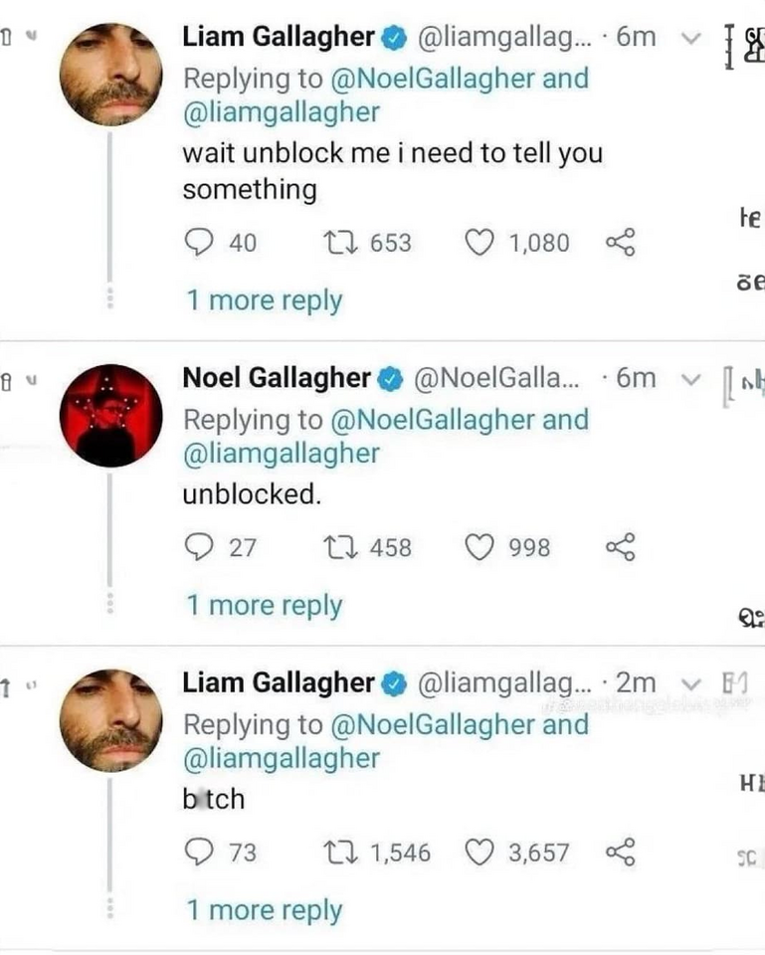Share the "wait unblock me" tweet
The image size is (765, 955).
(x=620, y=243)
